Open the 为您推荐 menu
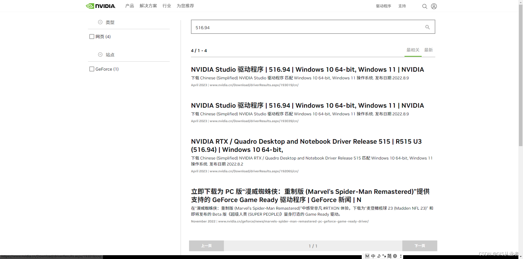Viewport: 523px width, 259px height. 185,6
